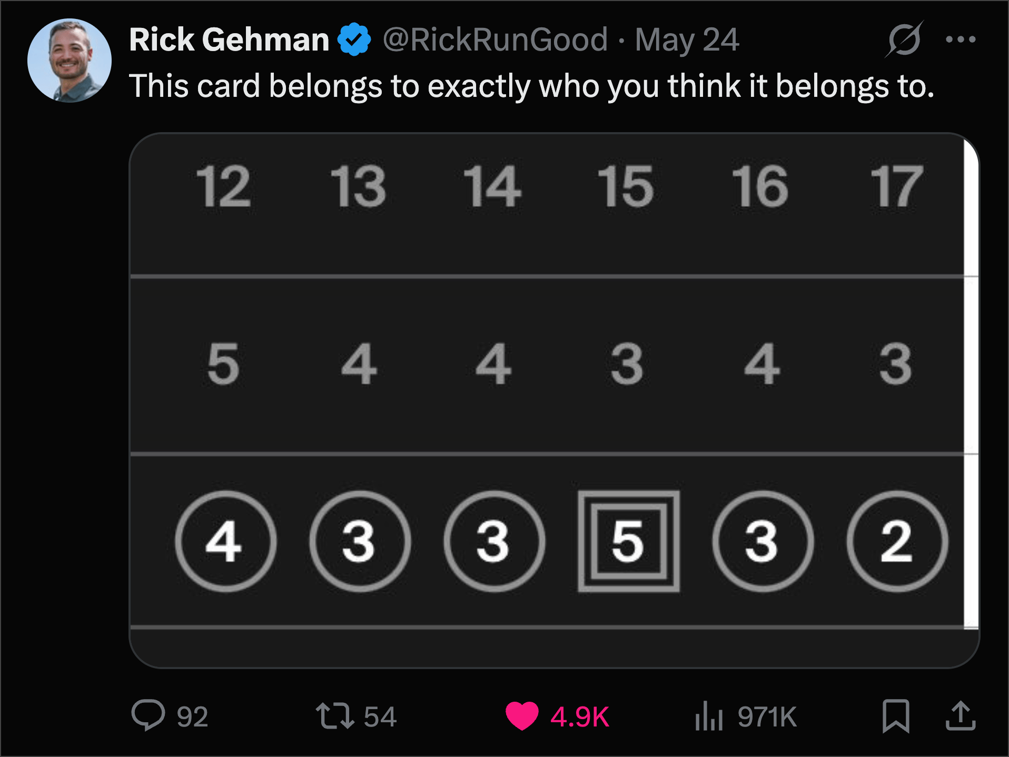Click the blue verified badge
This screenshot has height=757, width=1009.
pyautogui.click(x=354, y=39)
